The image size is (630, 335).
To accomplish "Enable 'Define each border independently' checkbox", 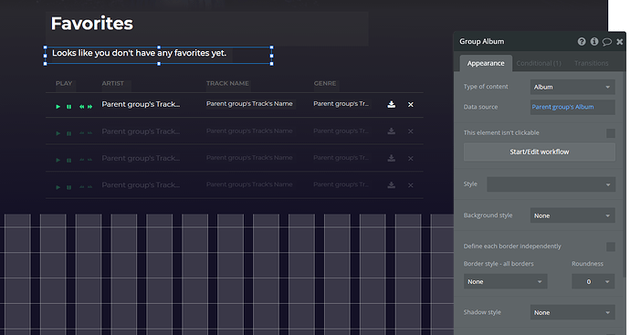I will tap(610, 246).
